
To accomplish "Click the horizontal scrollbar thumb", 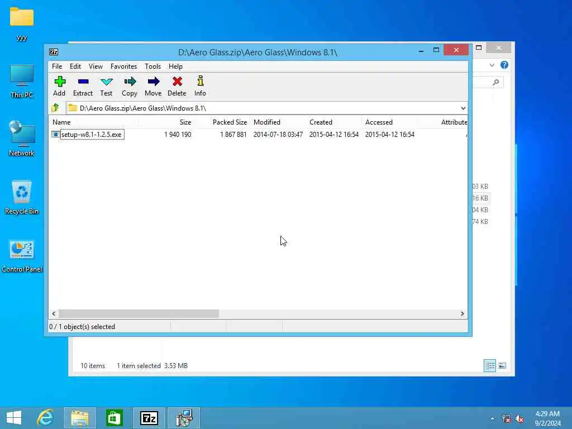I will [139, 314].
